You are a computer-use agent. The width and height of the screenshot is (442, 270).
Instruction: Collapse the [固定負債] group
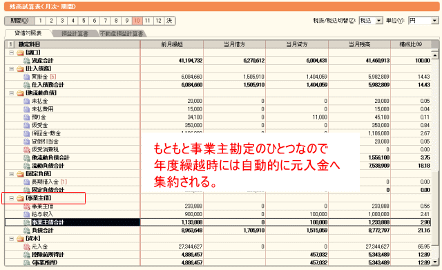[x=12, y=174]
